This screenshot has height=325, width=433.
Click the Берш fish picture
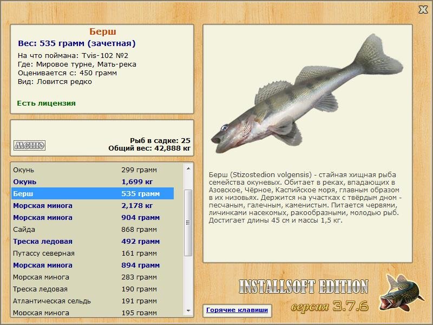(307, 94)
